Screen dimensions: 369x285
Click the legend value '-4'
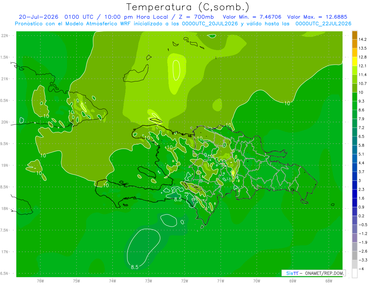click(361, 269)
